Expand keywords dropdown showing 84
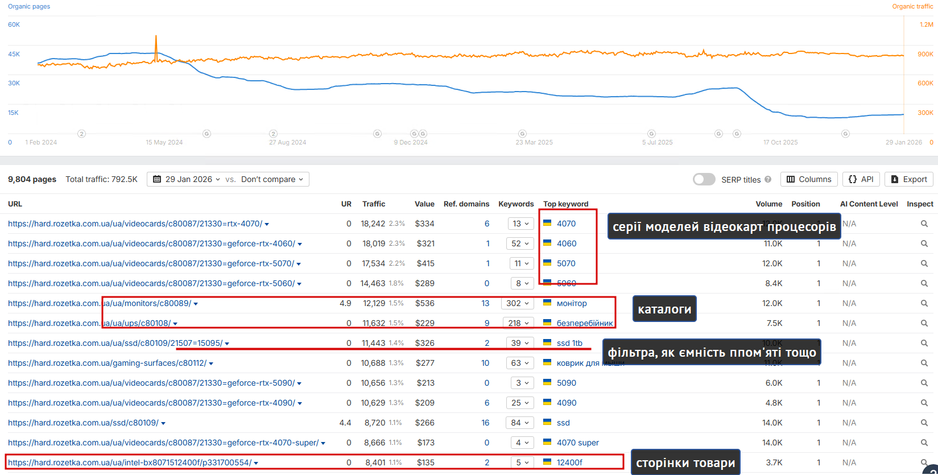The width and height of the screenshot is (938, 475). [520, 423]
